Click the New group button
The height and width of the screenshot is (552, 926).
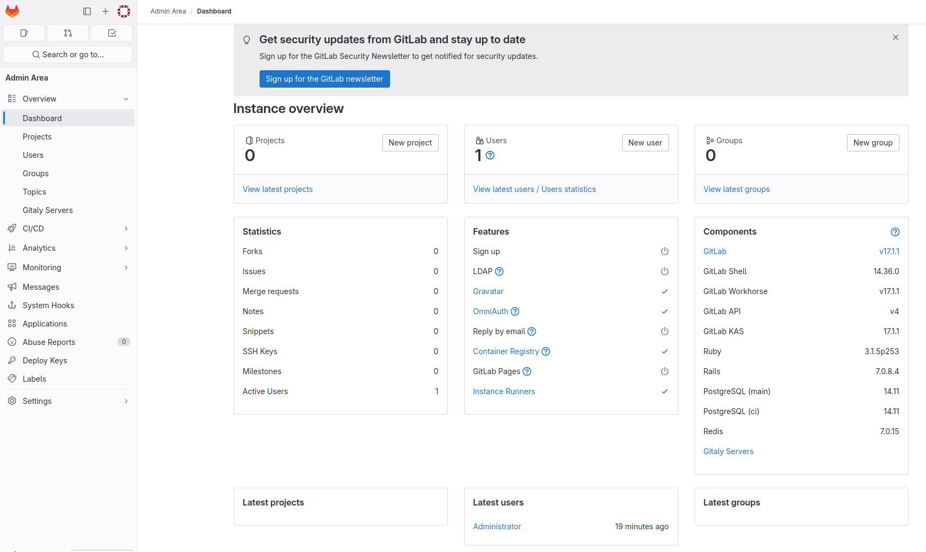[x=873, y=143]
